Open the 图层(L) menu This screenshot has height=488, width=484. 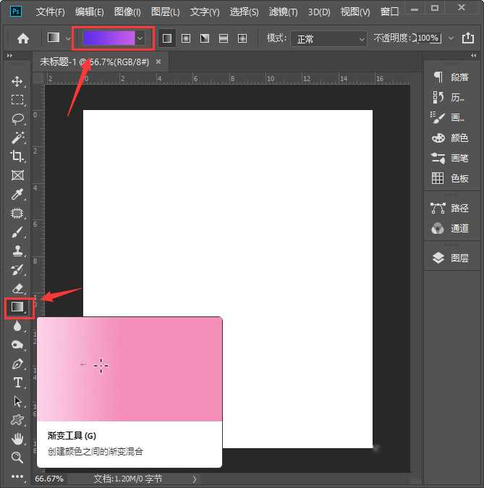click(x=166, y=12)
